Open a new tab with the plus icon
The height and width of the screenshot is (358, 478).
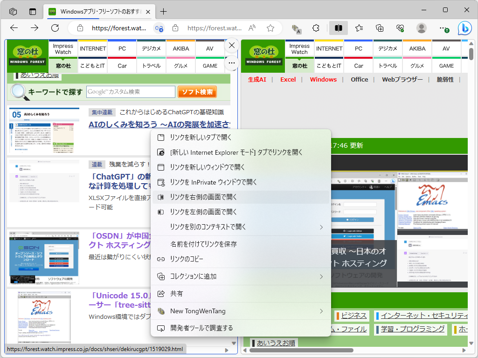point(163,12)
